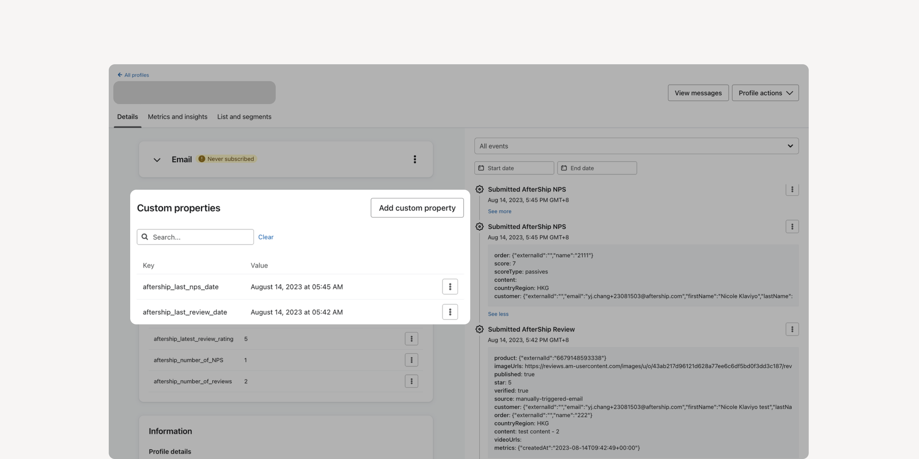Open kebab menu for aftership_last_nps_date
This screenshot has height=459, width=919.
(x=450, y=286)
